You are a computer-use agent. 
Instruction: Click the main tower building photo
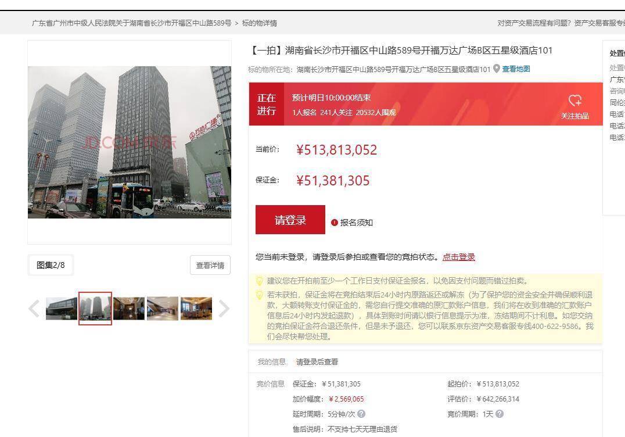130,142
